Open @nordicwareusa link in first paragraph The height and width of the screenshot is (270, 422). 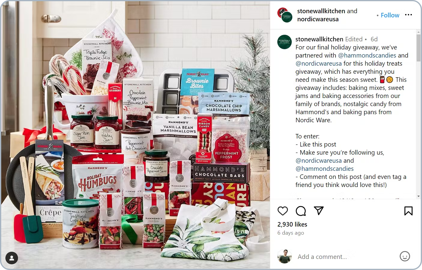[x=318, y=64]
